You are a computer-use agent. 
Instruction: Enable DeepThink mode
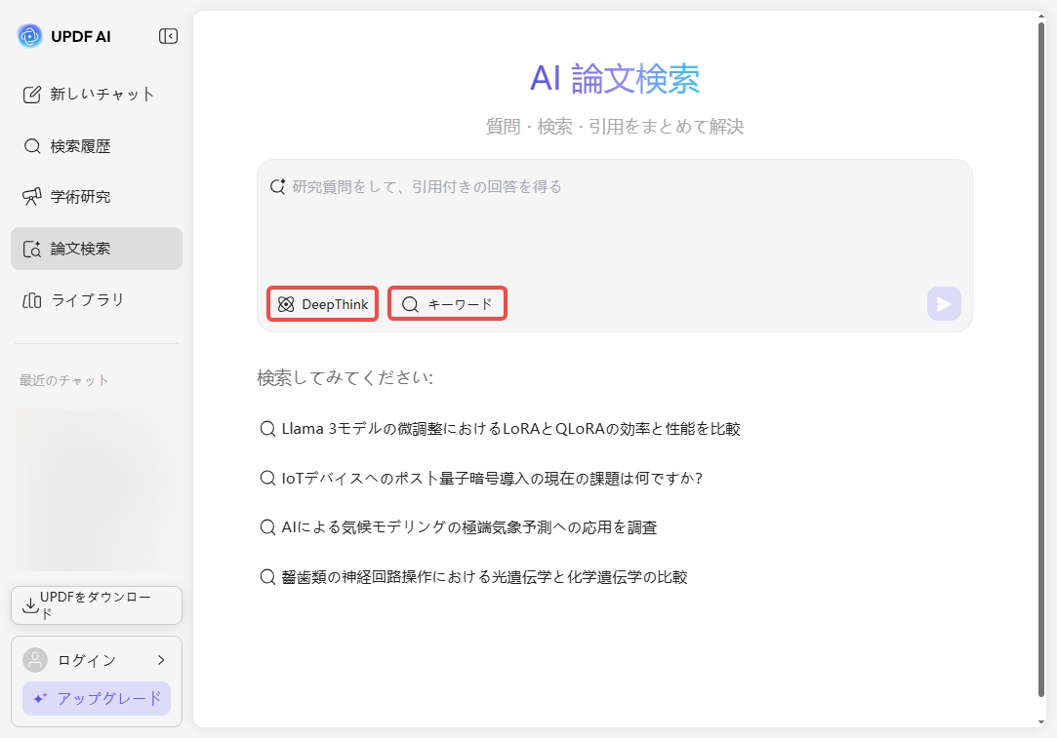(322, 303)
